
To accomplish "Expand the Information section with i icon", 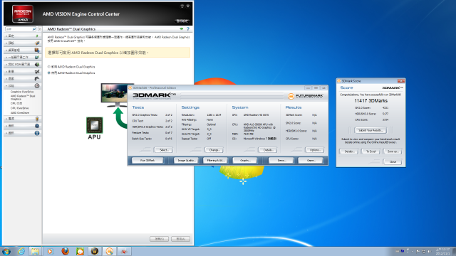I will pos(22,133).
